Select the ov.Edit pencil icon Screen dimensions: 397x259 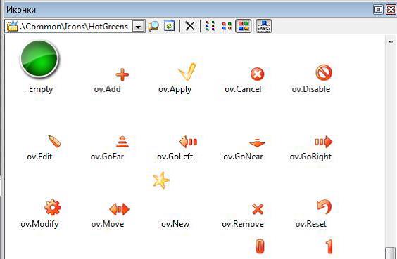point(54,141)
